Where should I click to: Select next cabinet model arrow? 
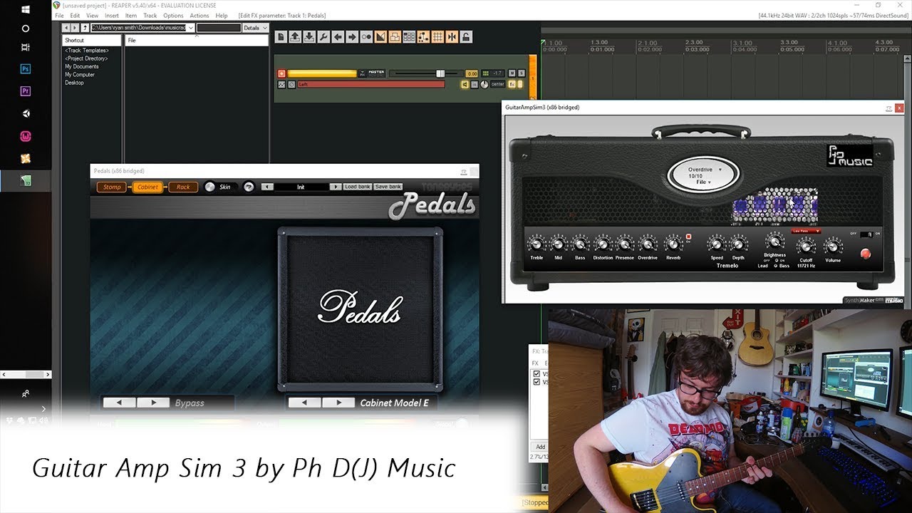pyautogui.click(x=338, y=403)
